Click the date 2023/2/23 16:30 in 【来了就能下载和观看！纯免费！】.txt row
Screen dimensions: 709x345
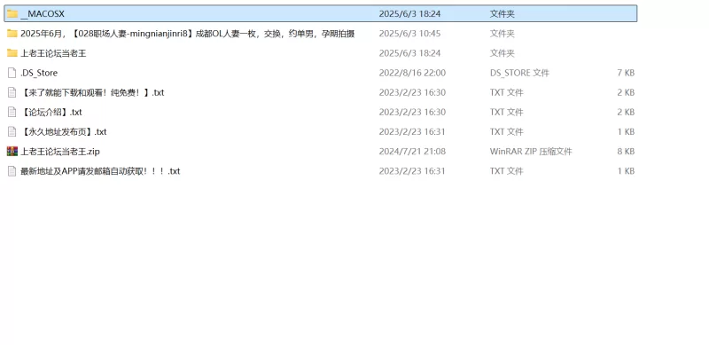412,92
